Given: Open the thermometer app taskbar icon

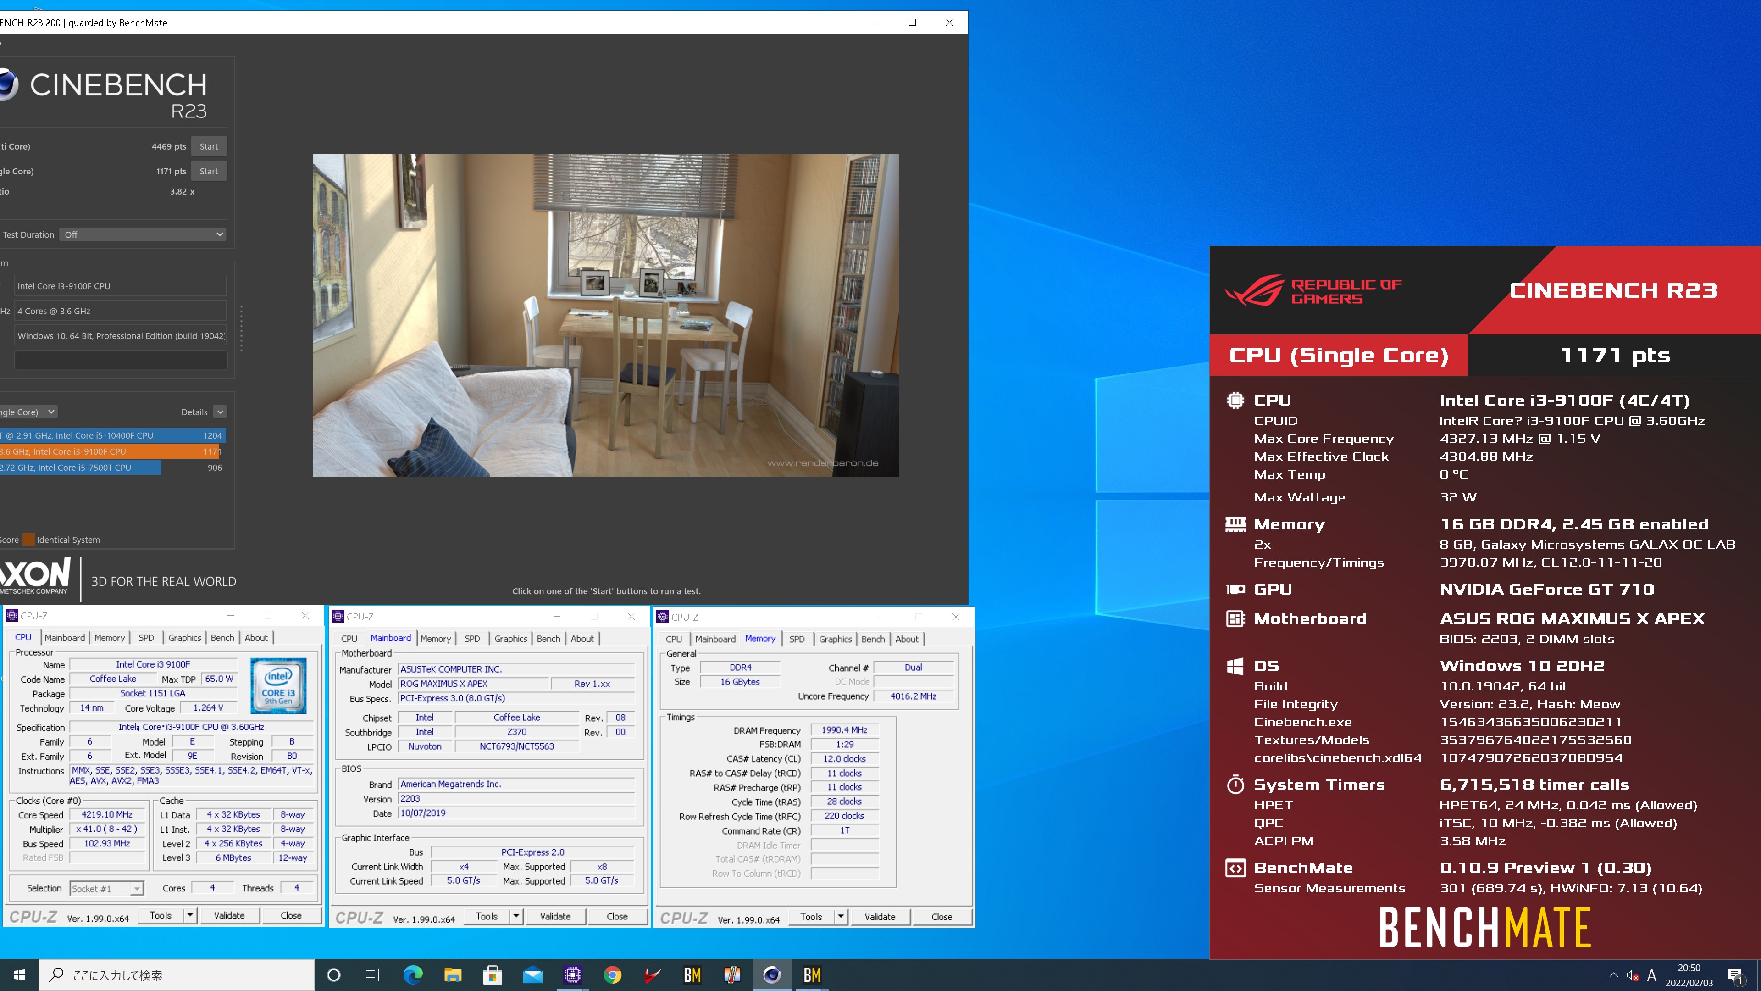Looking at the screenshot, I should click(x=732, y=974).
